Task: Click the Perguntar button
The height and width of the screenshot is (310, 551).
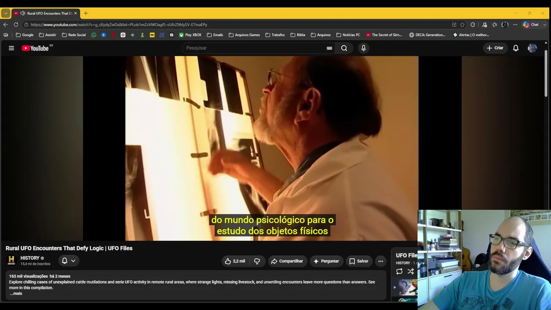Action: pos(326,261)
